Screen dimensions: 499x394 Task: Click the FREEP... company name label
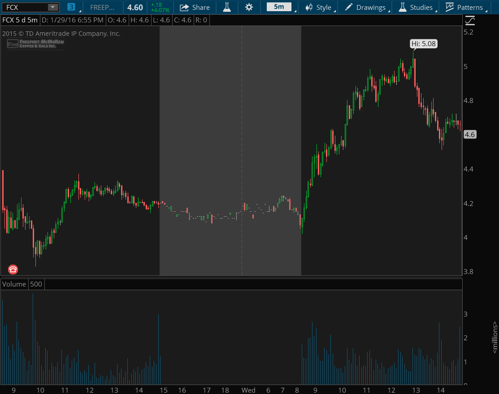point(102,7)
